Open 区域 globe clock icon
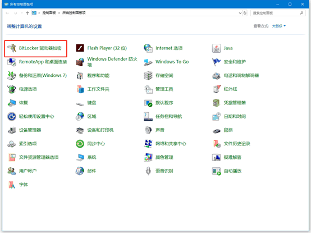Viewport: 311px width, 233px height. coord(80,117)
